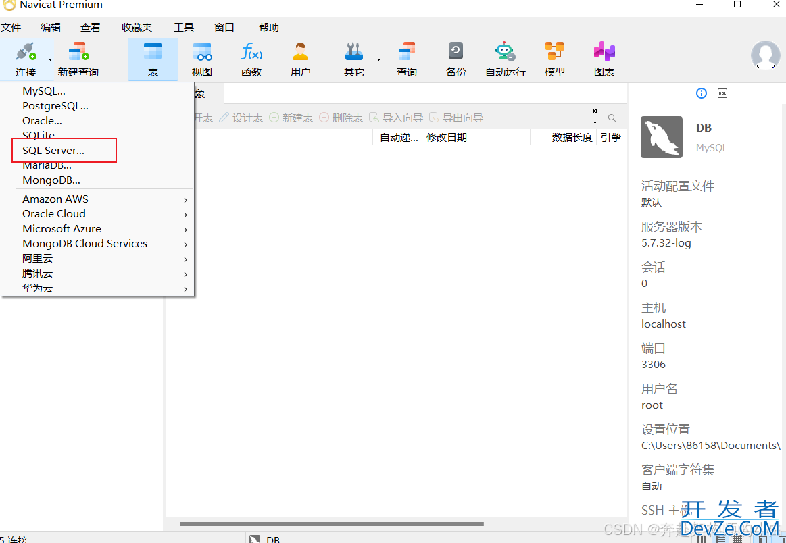Expand the 腾讯云 submenu
Image resolution: width=786 pixels, height=543 pixels.
point(98,274)
